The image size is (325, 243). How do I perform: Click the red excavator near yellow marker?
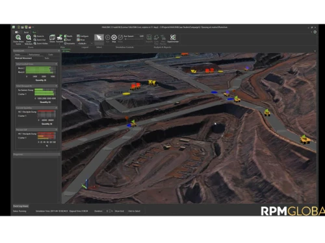135,86
